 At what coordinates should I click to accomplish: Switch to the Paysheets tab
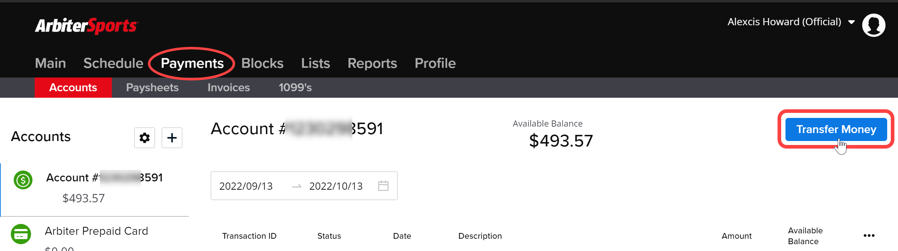click(x=152, y=87)
